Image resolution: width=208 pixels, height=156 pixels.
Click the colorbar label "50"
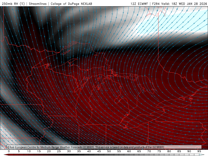coord(109,151)
